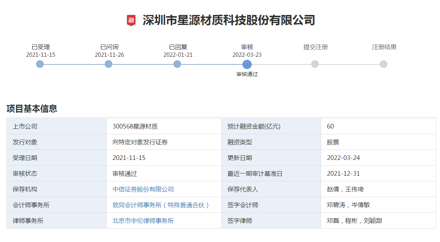This screenshot has height=242, width=440.
Task: Select the highlighted 审核 timeline node
Action: tap(247, 64)
